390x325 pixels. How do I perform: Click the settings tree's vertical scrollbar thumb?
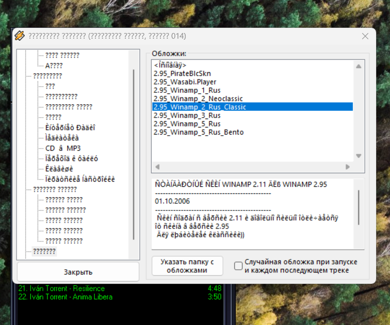[x=134, y=154]
